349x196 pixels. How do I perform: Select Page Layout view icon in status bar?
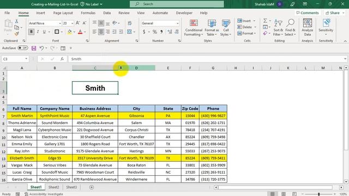point(284,194)
